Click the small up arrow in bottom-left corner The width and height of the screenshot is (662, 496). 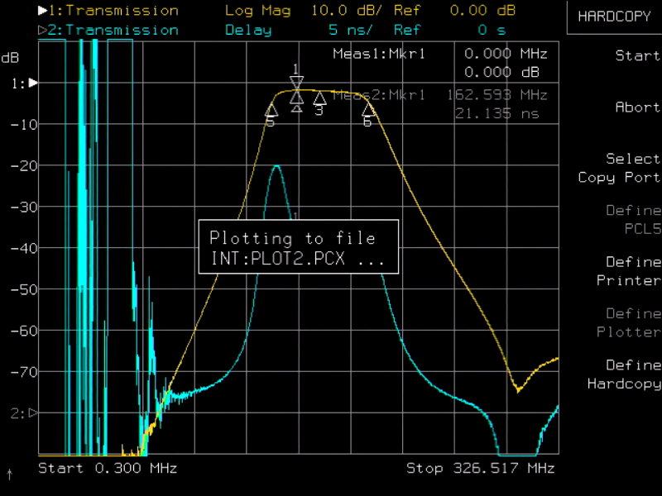[10, 475]
